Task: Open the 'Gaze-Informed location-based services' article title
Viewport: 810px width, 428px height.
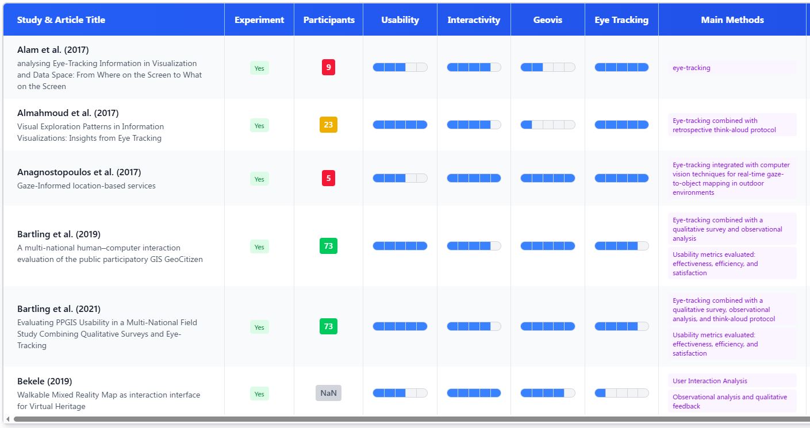Action: pos(86,186)
